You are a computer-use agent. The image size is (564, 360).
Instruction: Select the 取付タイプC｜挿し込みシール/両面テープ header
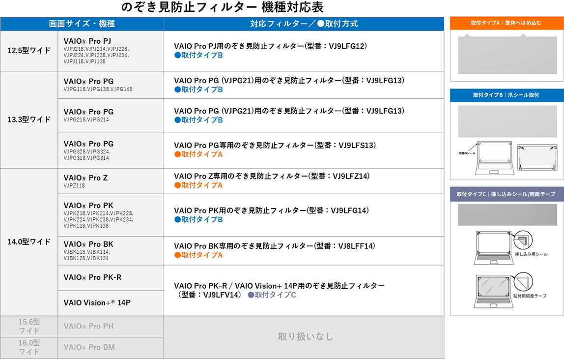(x=507, y=194)
